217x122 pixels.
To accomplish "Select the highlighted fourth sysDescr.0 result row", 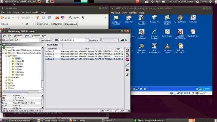I will [x=84, y=59].
